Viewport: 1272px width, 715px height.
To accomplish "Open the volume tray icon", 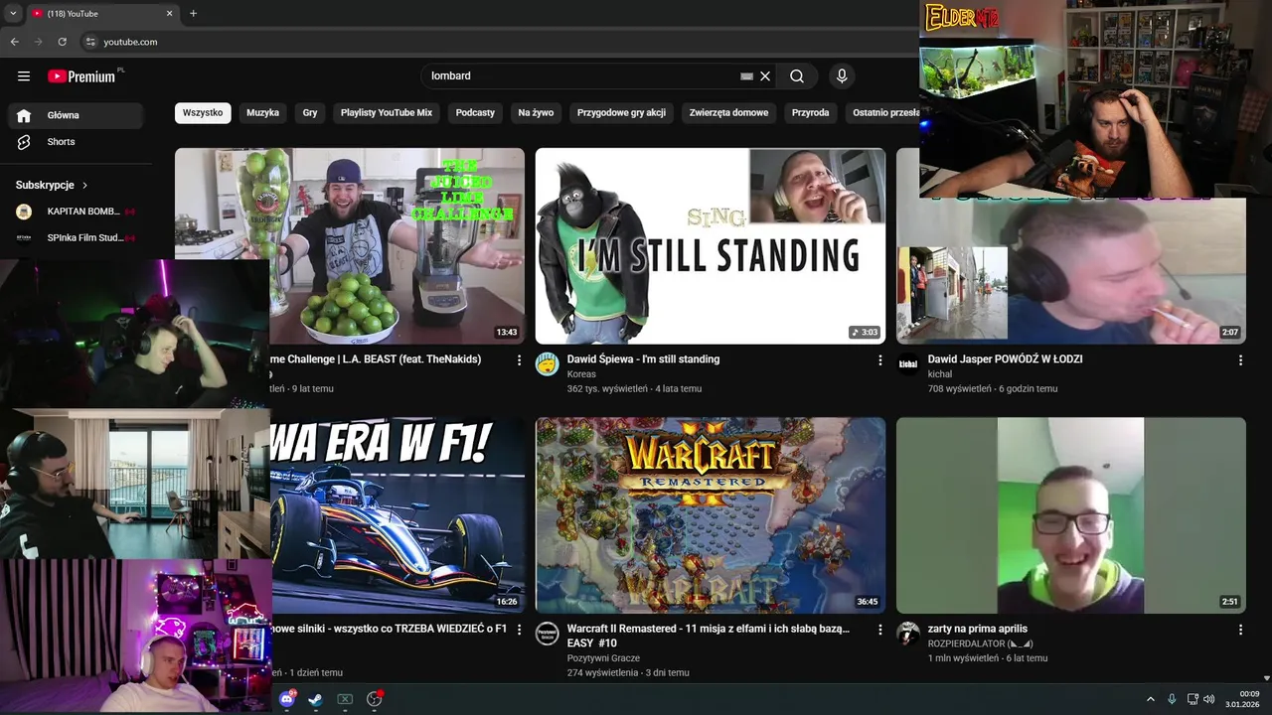I will pyautogui.click(x=1209, y=699).
